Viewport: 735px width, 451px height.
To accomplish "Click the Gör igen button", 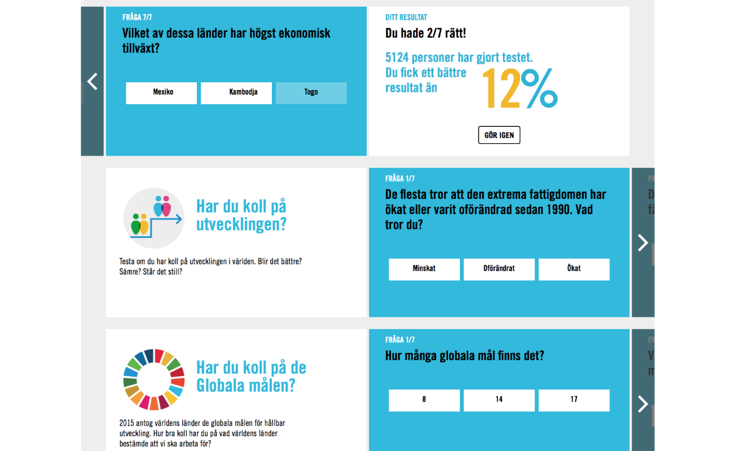I will (499, 135).
